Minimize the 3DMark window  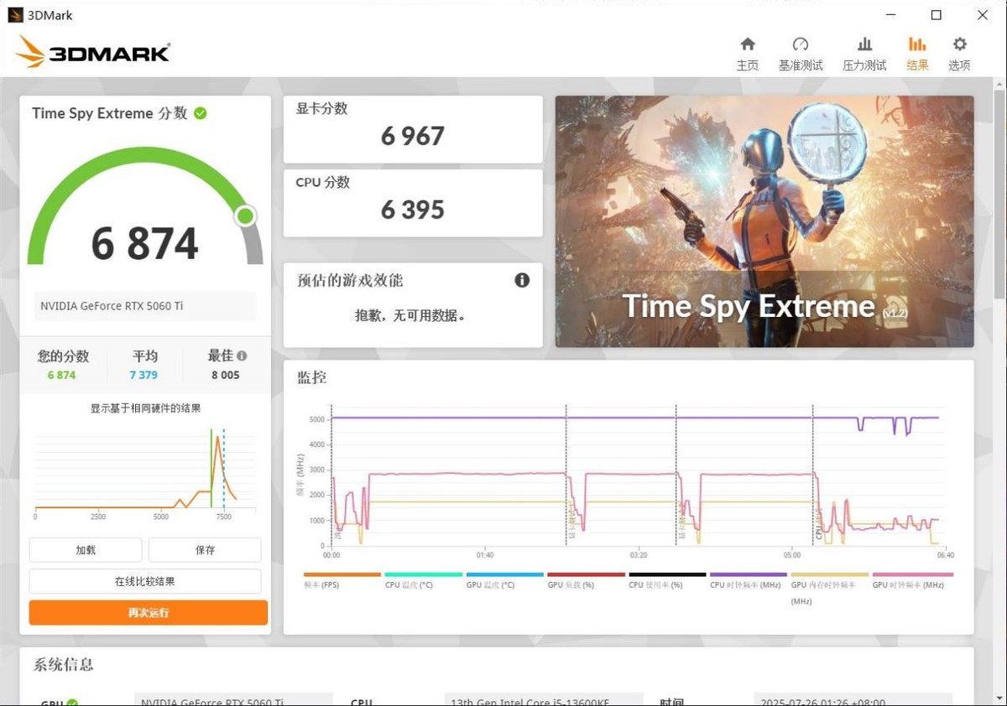click(890, 15)
